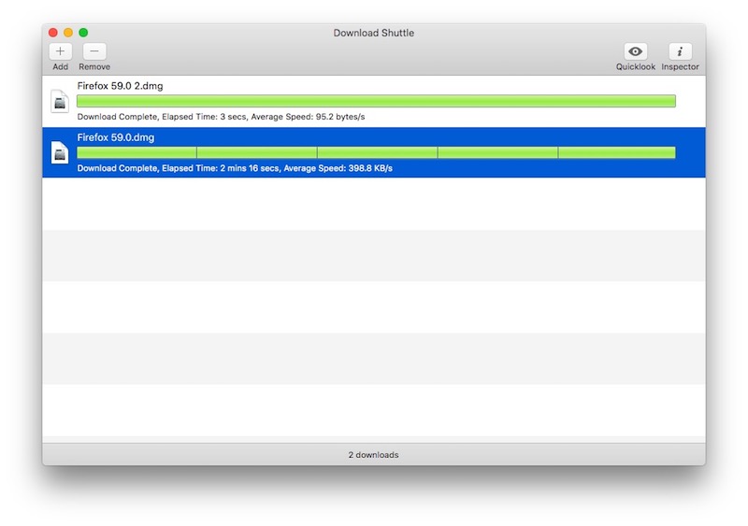
Task: Minimize the window with the yellow button
Action: (x=68, y=33)
